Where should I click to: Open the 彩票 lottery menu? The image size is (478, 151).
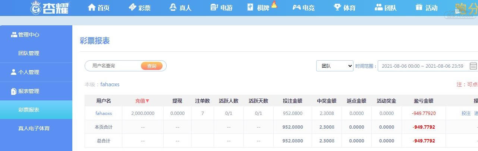click(x=144, y=8)
